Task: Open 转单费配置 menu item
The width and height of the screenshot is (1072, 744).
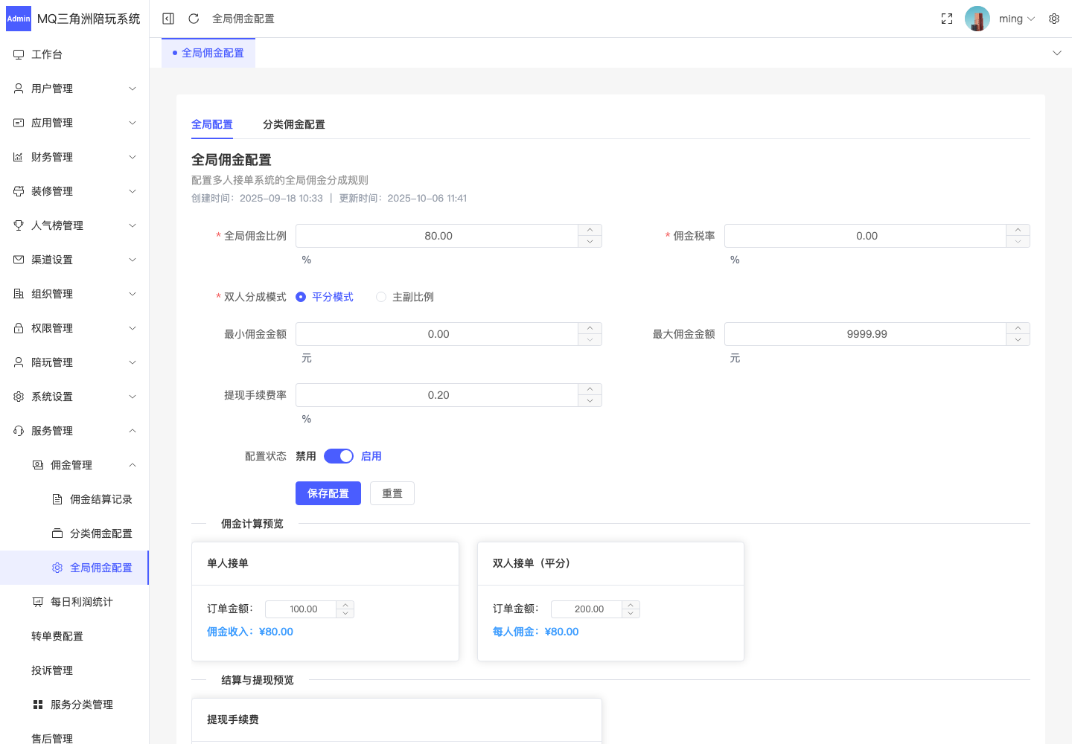Action: pyautogui.click(x=57, y=636)
